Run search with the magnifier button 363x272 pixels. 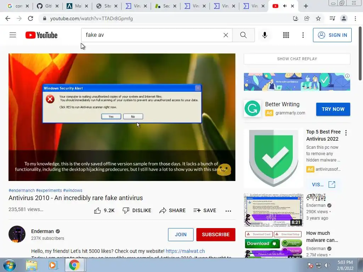[243, 35]
